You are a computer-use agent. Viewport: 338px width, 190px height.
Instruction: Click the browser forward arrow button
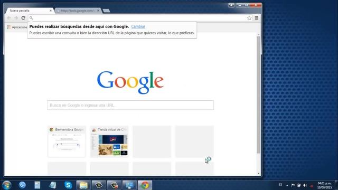tap(16, 18)
